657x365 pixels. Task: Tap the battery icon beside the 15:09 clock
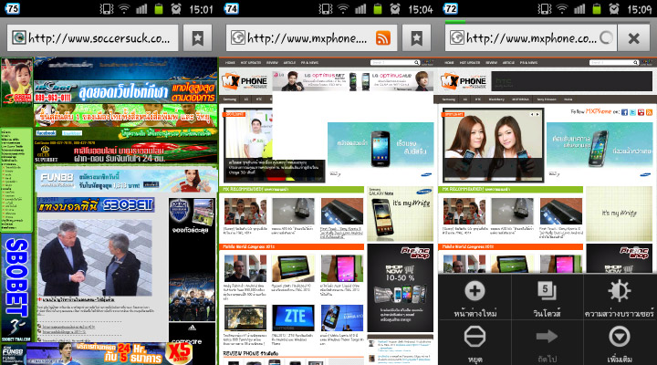596,9
